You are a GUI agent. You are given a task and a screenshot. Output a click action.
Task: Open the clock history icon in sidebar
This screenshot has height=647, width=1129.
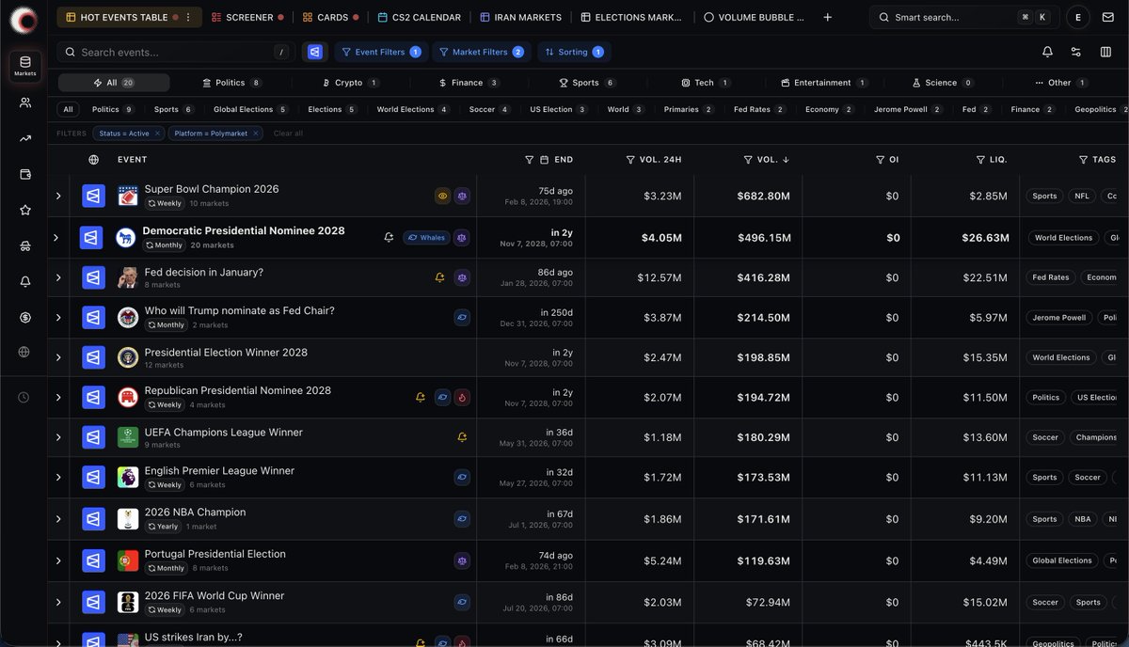(24, 398)
